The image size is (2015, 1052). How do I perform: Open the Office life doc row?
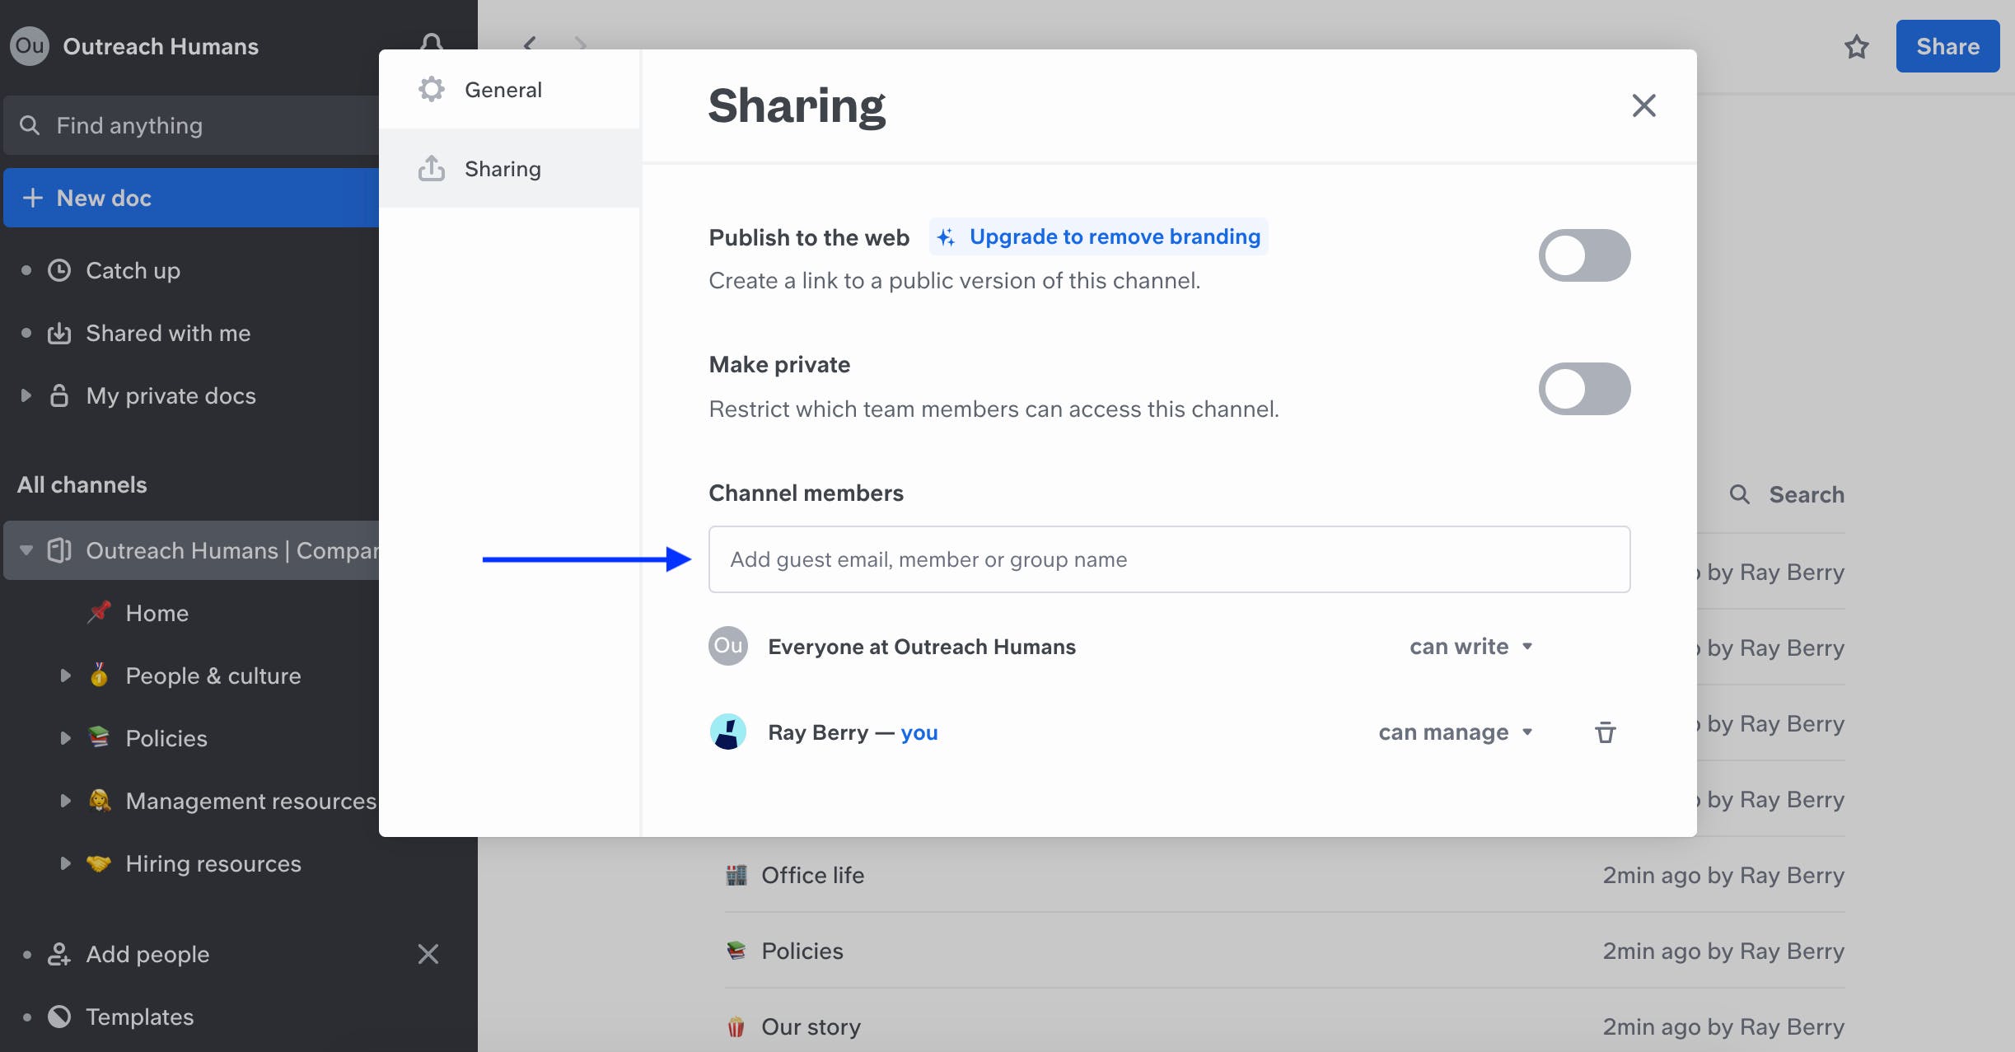[1284, 875]
